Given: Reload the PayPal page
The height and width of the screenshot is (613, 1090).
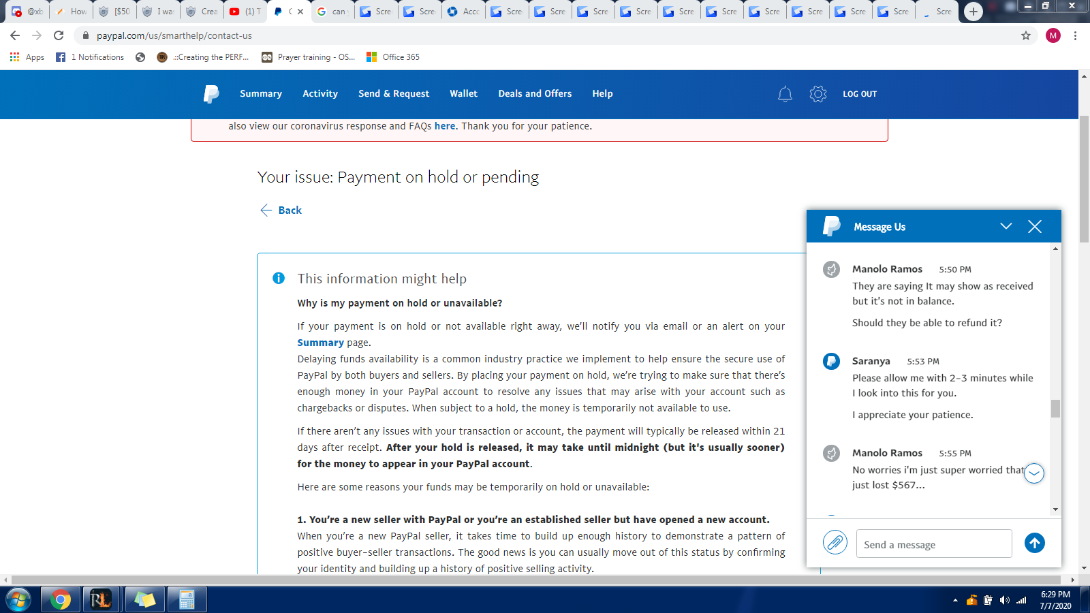Looking at the screenshot, I should coord(59,35).
